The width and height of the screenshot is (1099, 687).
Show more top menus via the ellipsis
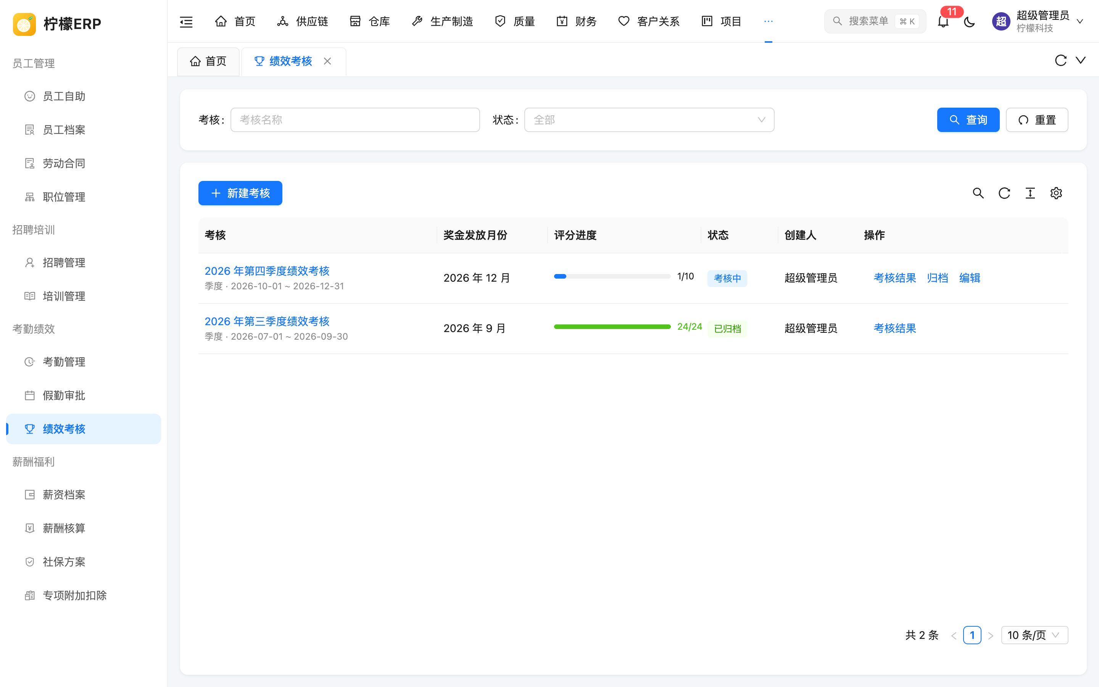[769, 21]
